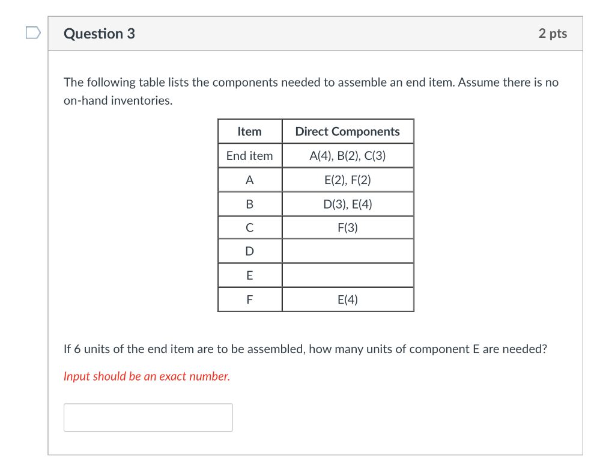Screen dimensions: 615x466
Task: Select item C in the table
Action: [x=249, y=227]
